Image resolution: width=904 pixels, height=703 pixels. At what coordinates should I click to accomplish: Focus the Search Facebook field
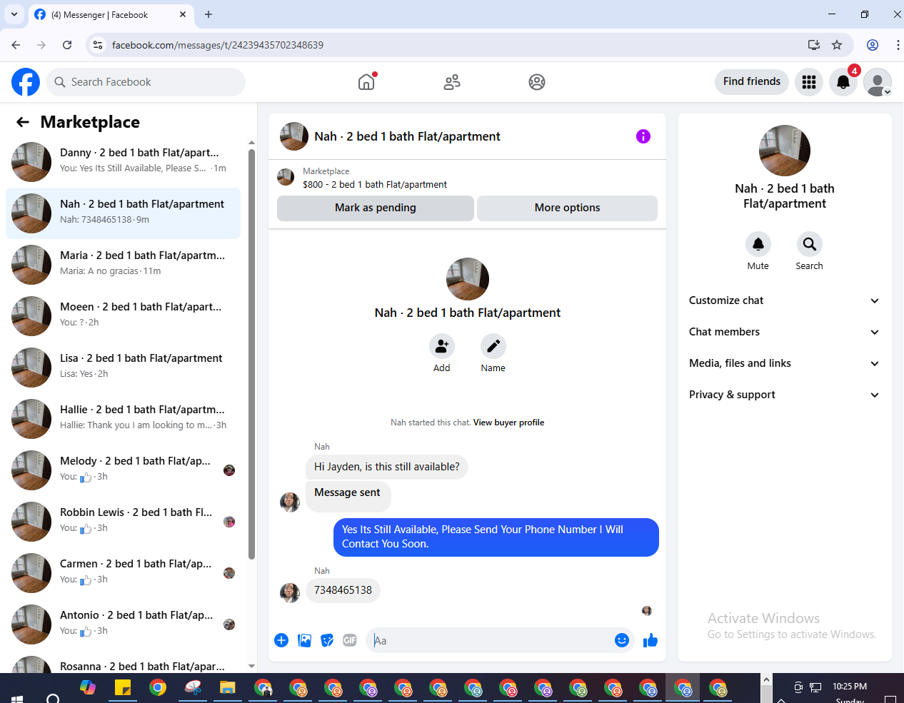coord(146,82)
